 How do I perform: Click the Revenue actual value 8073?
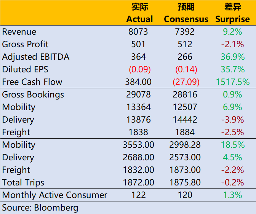tap(138, 32)
